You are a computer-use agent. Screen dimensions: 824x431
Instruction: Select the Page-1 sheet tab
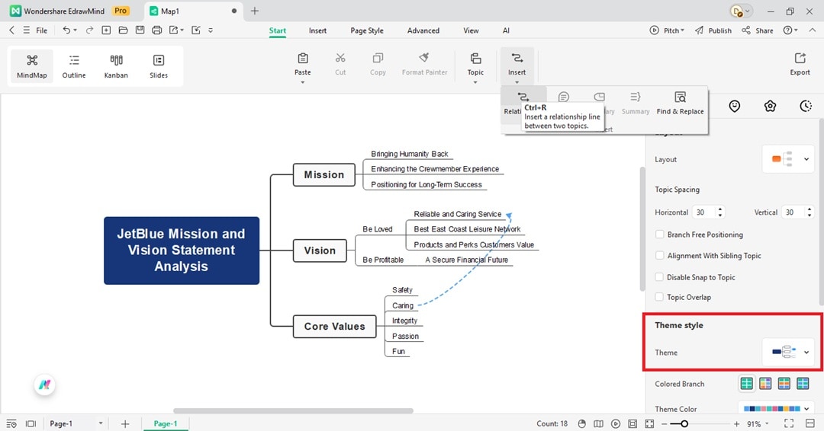coord(166,423)
